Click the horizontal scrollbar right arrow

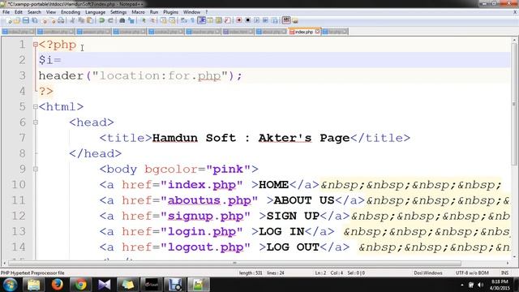click(x=508, y=263)
